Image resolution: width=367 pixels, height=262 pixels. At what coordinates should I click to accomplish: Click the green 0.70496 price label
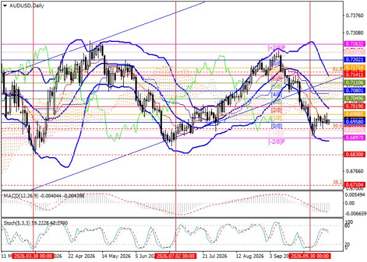pyautogui.click(x=355, y=99)
